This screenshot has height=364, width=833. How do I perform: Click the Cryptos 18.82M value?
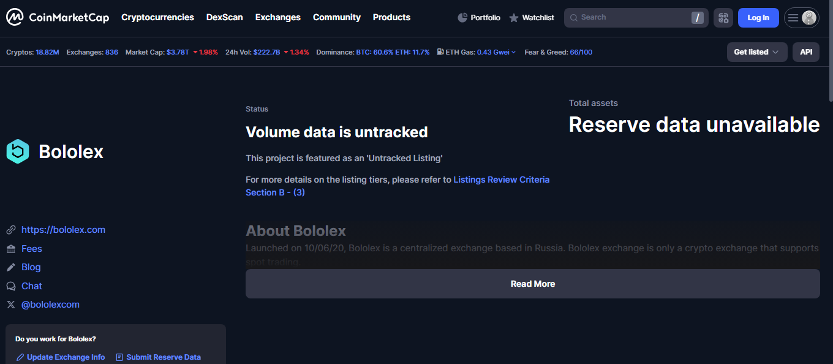pos(47,52)
